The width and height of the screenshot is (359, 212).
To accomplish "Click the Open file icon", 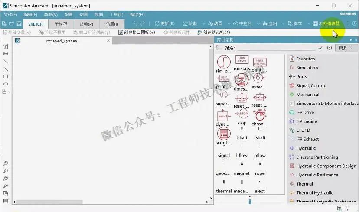I will (11, 23).
